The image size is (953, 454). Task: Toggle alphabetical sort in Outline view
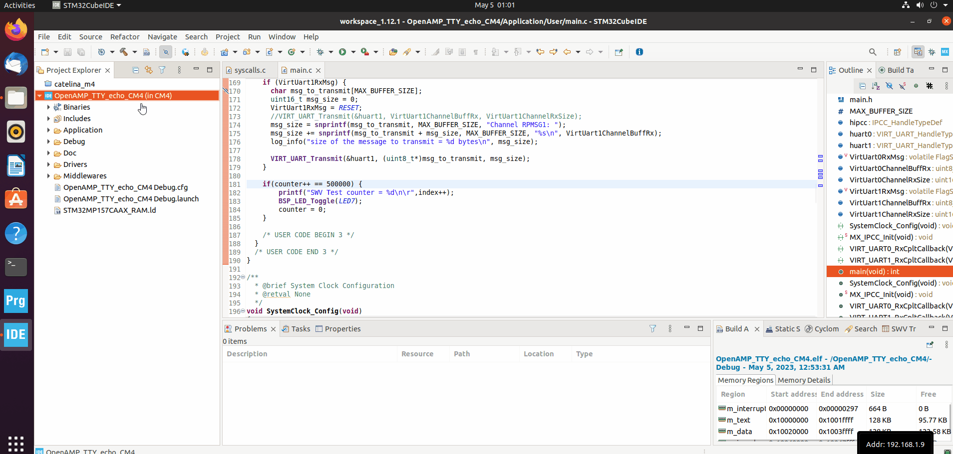(876, 86)
